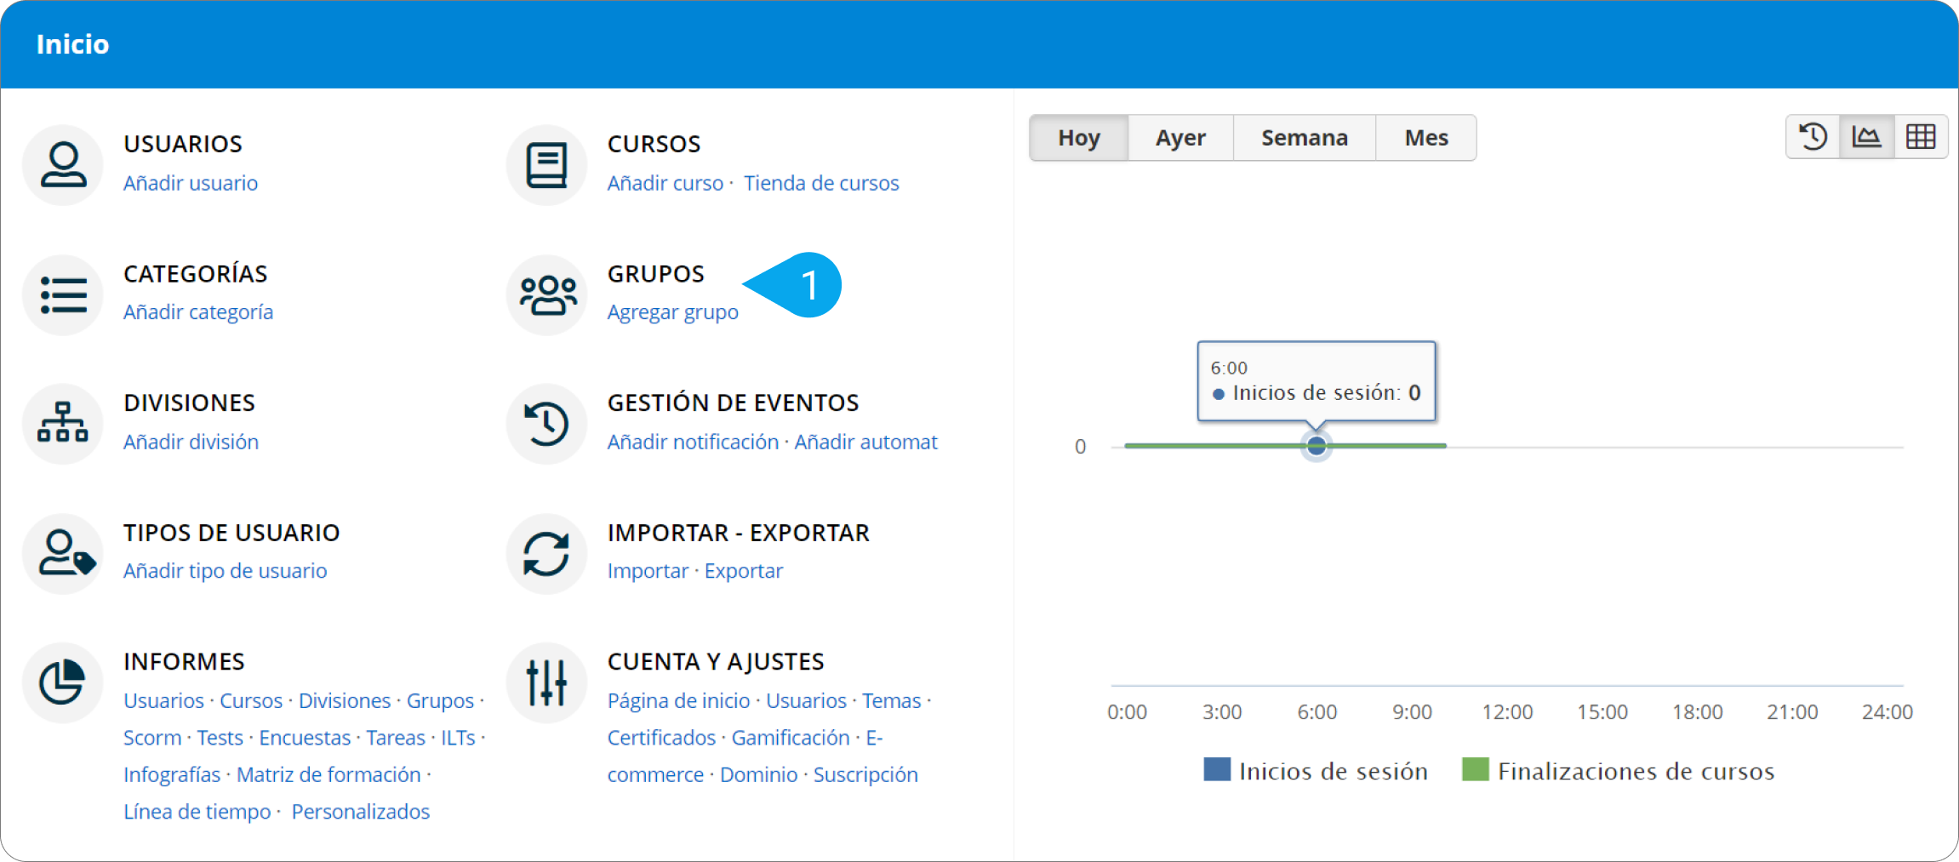Viewport: 1959px width, 862px height.
Task: Select the Semana tab
Action: 1305,138
